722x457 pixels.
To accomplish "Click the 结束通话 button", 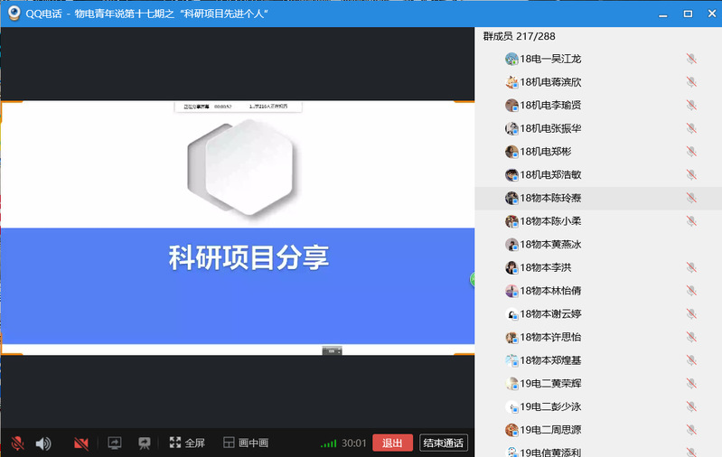I will coord(443,443).
